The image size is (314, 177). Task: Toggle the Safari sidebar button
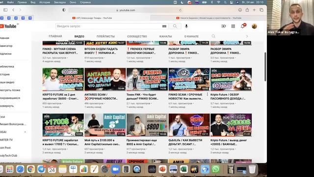[5, 10]
